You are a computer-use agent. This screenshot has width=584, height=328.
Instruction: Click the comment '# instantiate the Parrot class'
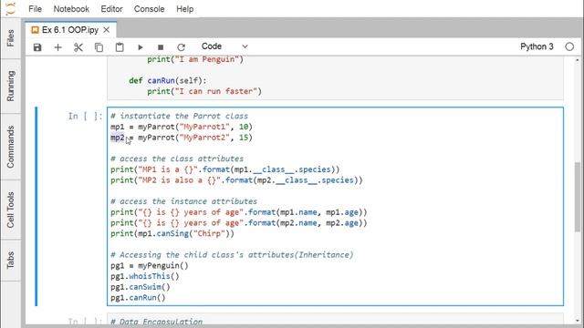pyautogui.click(x=179, y=116)
